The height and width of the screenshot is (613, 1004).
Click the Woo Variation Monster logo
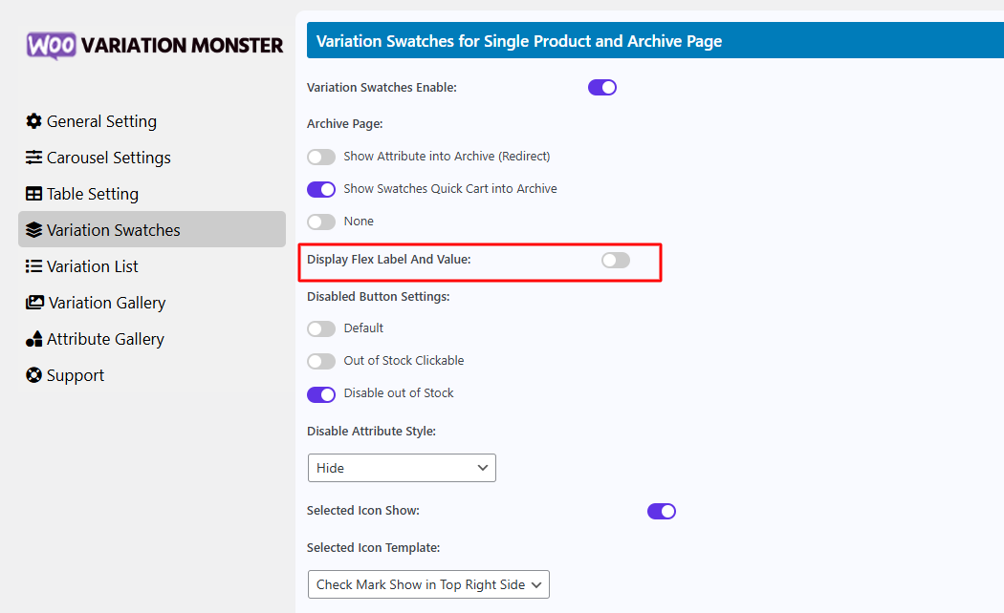pyautogui.click(x=155, y=45)
